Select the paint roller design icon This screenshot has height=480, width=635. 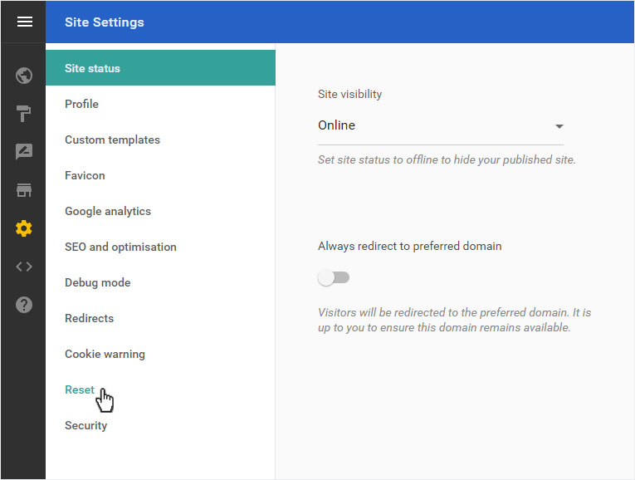23,114
